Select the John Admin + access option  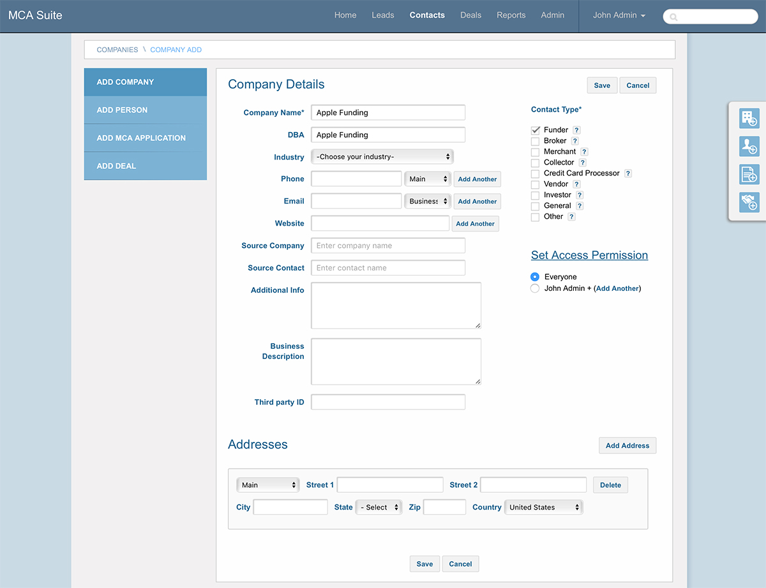click(x=535, y=288)
